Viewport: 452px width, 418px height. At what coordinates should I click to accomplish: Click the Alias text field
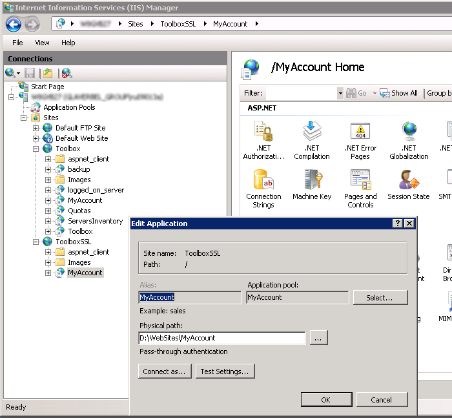point(190,297)
